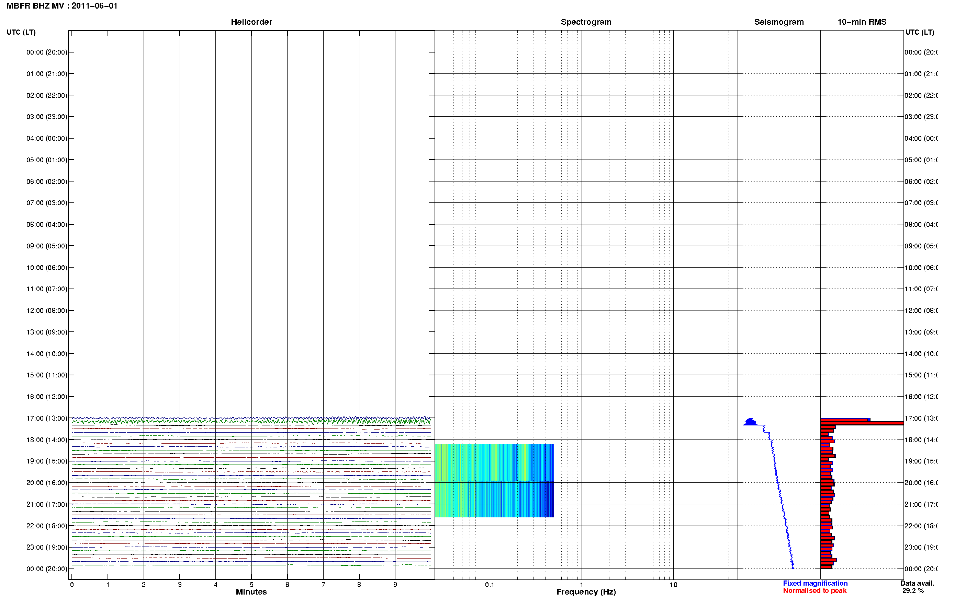Click the title 'MBFR BHZ MV : 2011-06-01'
This screenshot has height=610, width=977.
click(x=62, y=6)
